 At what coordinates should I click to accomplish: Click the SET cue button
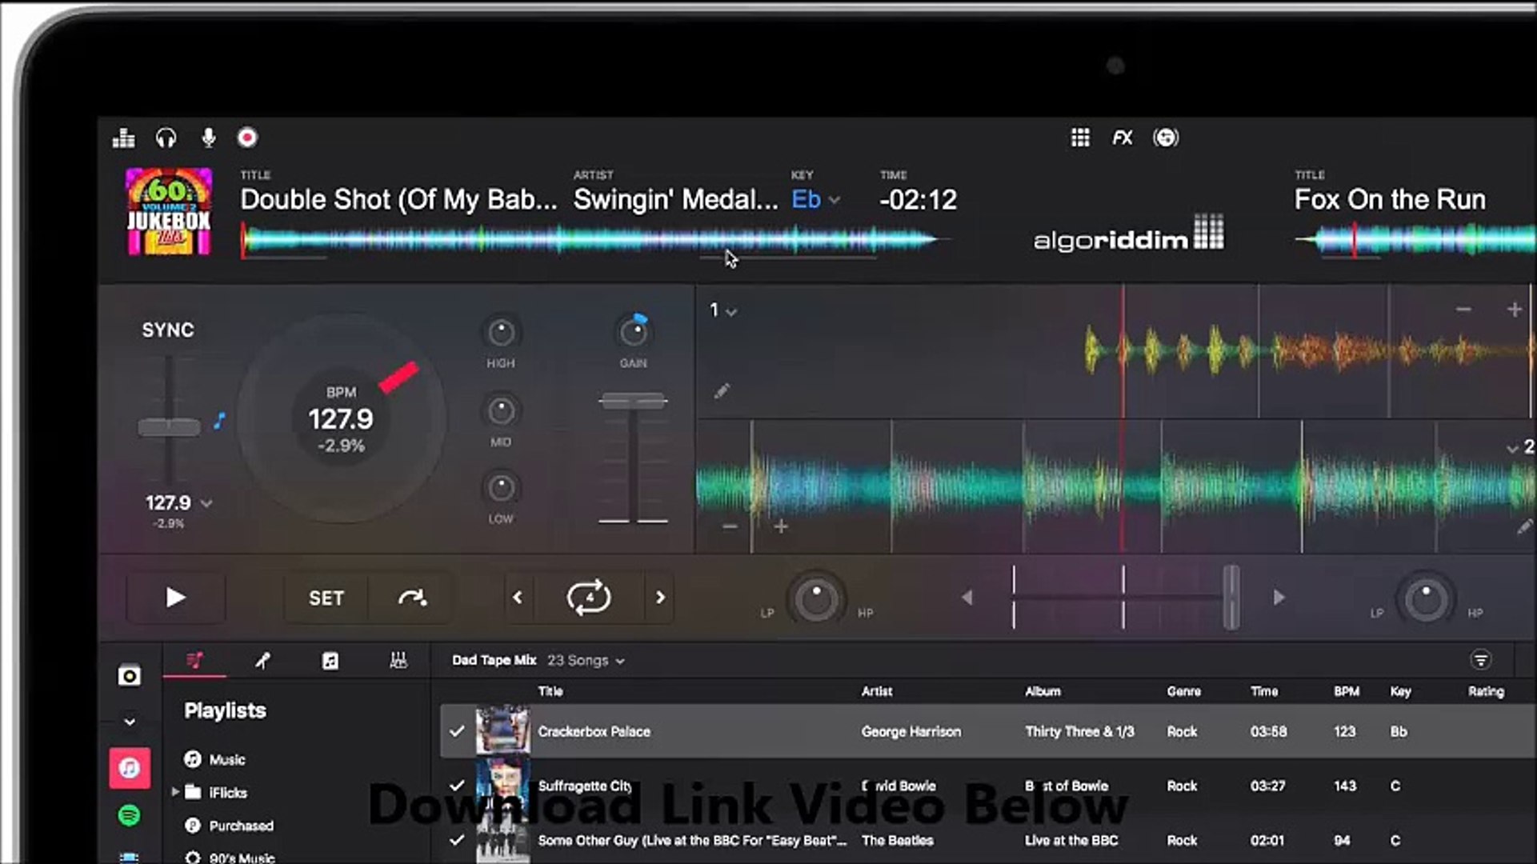[326, 598]
